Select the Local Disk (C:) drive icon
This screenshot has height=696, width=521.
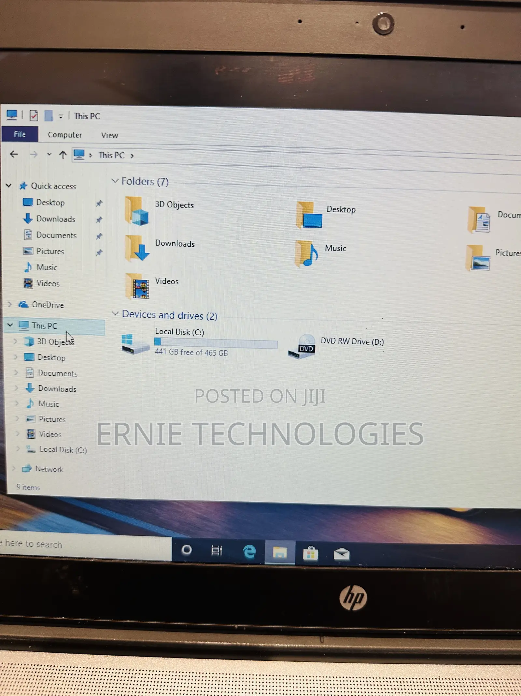[x=135, y=344]
